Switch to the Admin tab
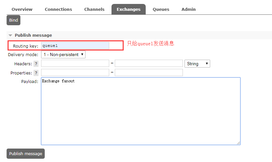Image resolution: width=272 pixels, height=162 pixels. click(188, 9)
